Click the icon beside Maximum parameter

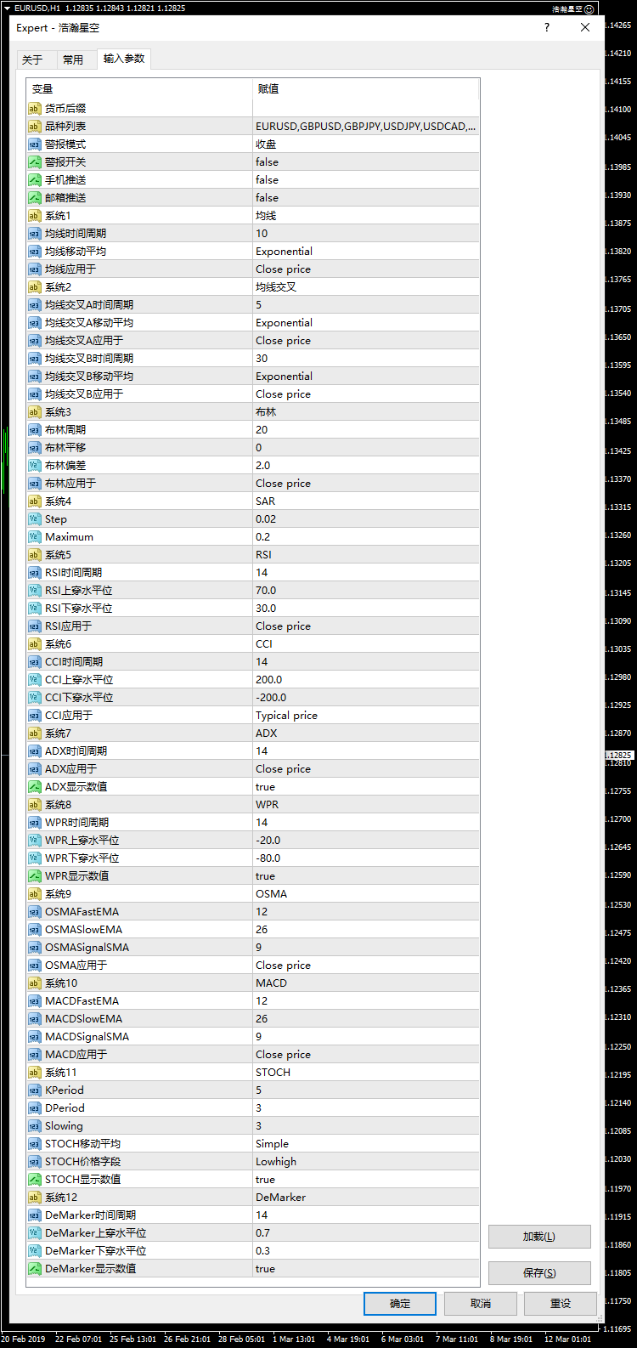35,537
